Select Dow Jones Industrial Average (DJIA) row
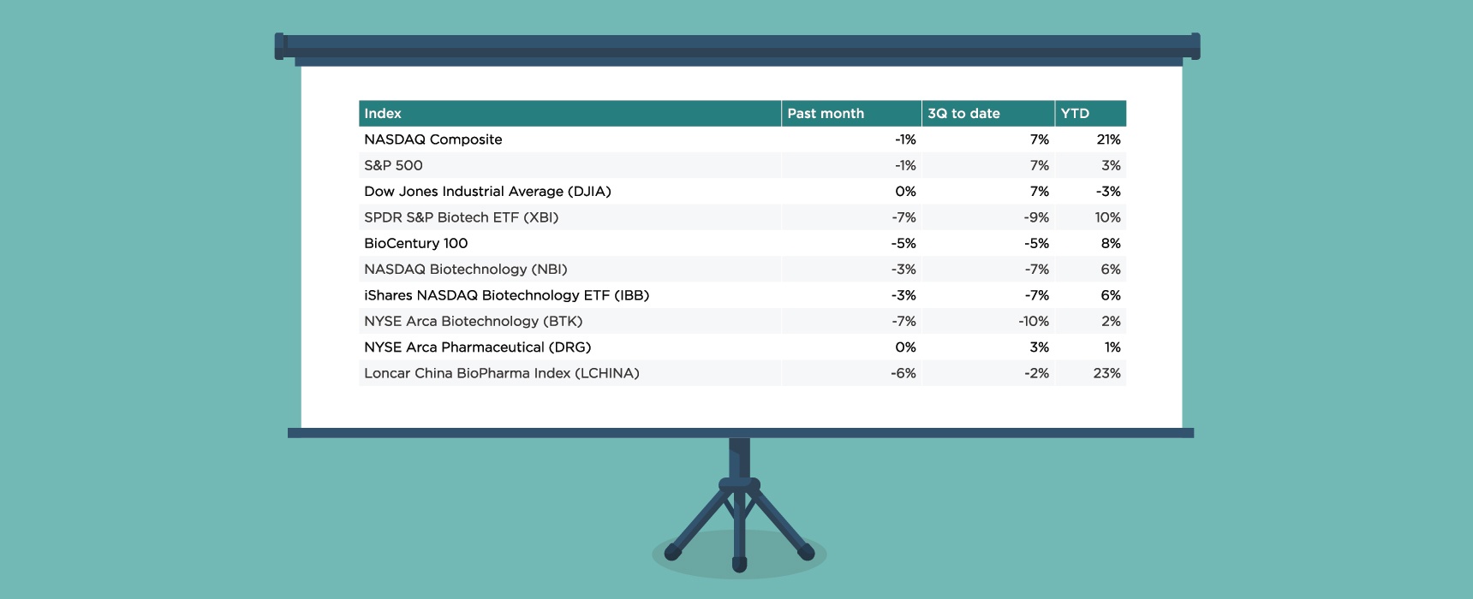The width and height of the screenshot is (1473, 599). (487, 192)
